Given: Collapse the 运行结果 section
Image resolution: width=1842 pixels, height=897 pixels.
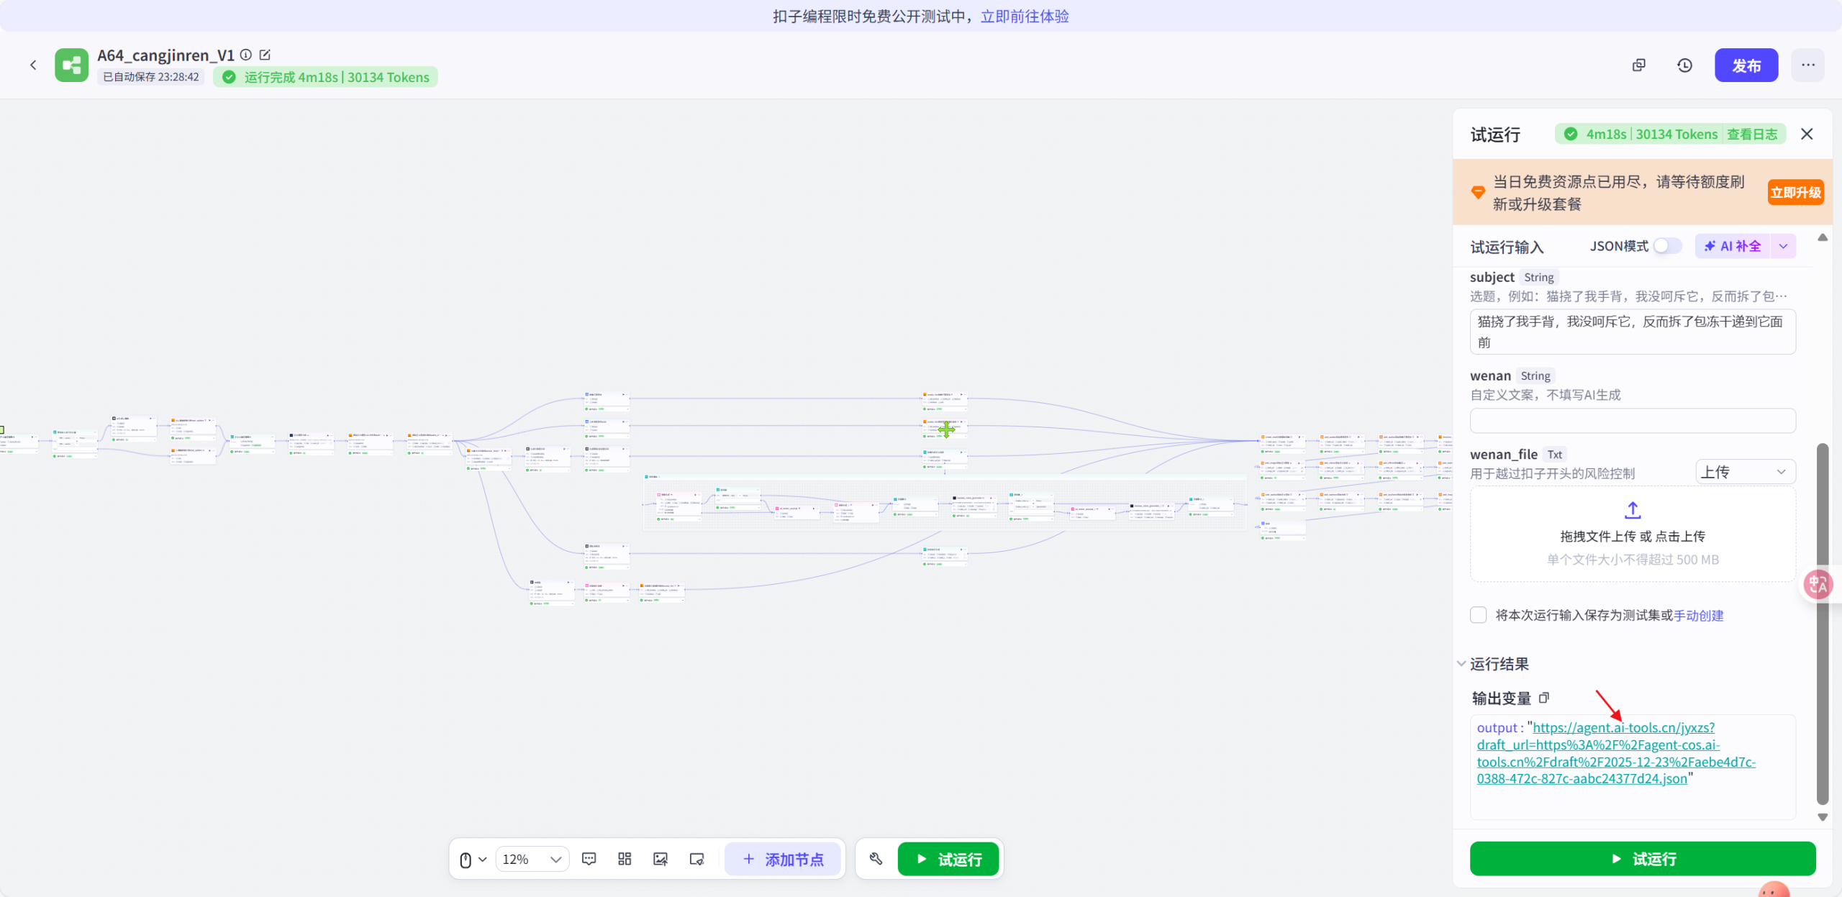Looking at the screenshot, I should pos(1461,663).
